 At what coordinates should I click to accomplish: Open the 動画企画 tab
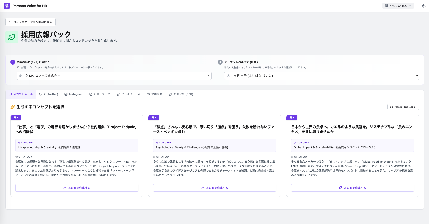[x=154, y=94]
